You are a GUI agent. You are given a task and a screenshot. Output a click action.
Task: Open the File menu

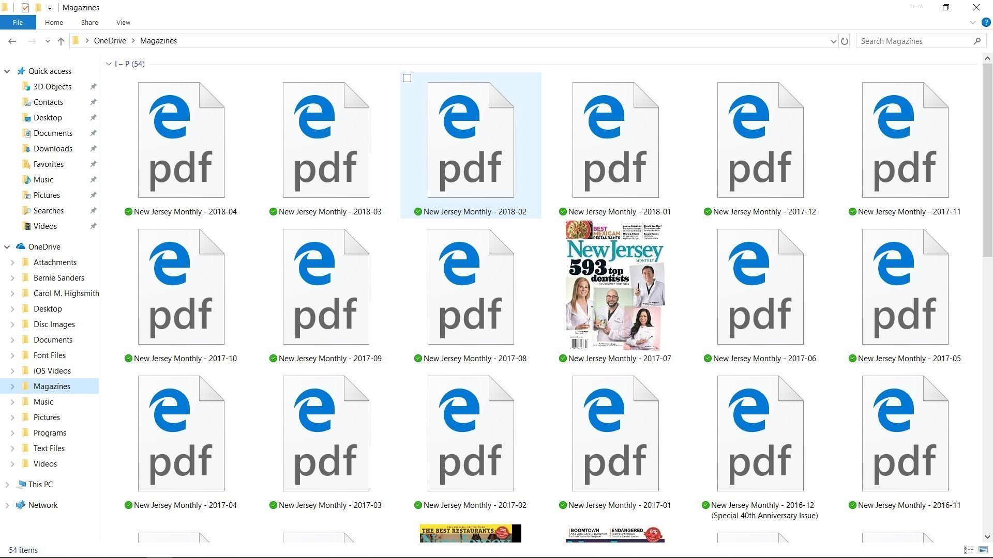(x=18, y=22)
